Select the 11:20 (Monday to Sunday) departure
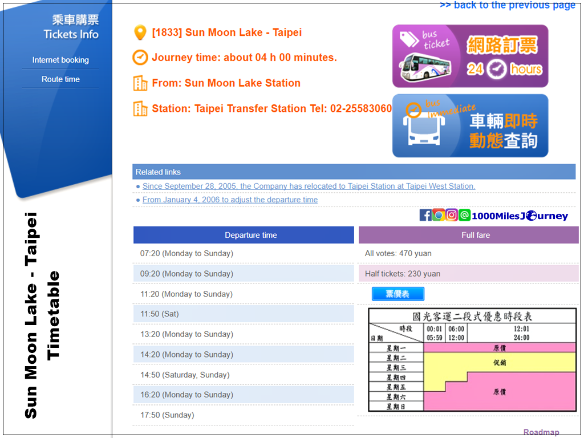This screenshot has width=584, height=438. [x=244, y=294]
